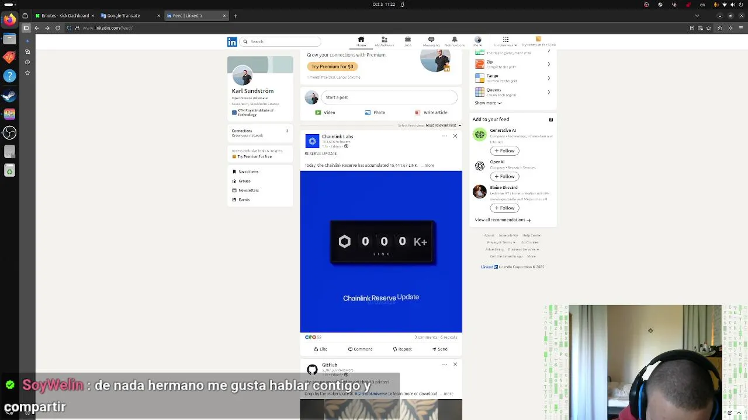Open the Start a post field
The height and width of the screenshot is (420, 748).
pyautogui.click(x=389, y=97)
